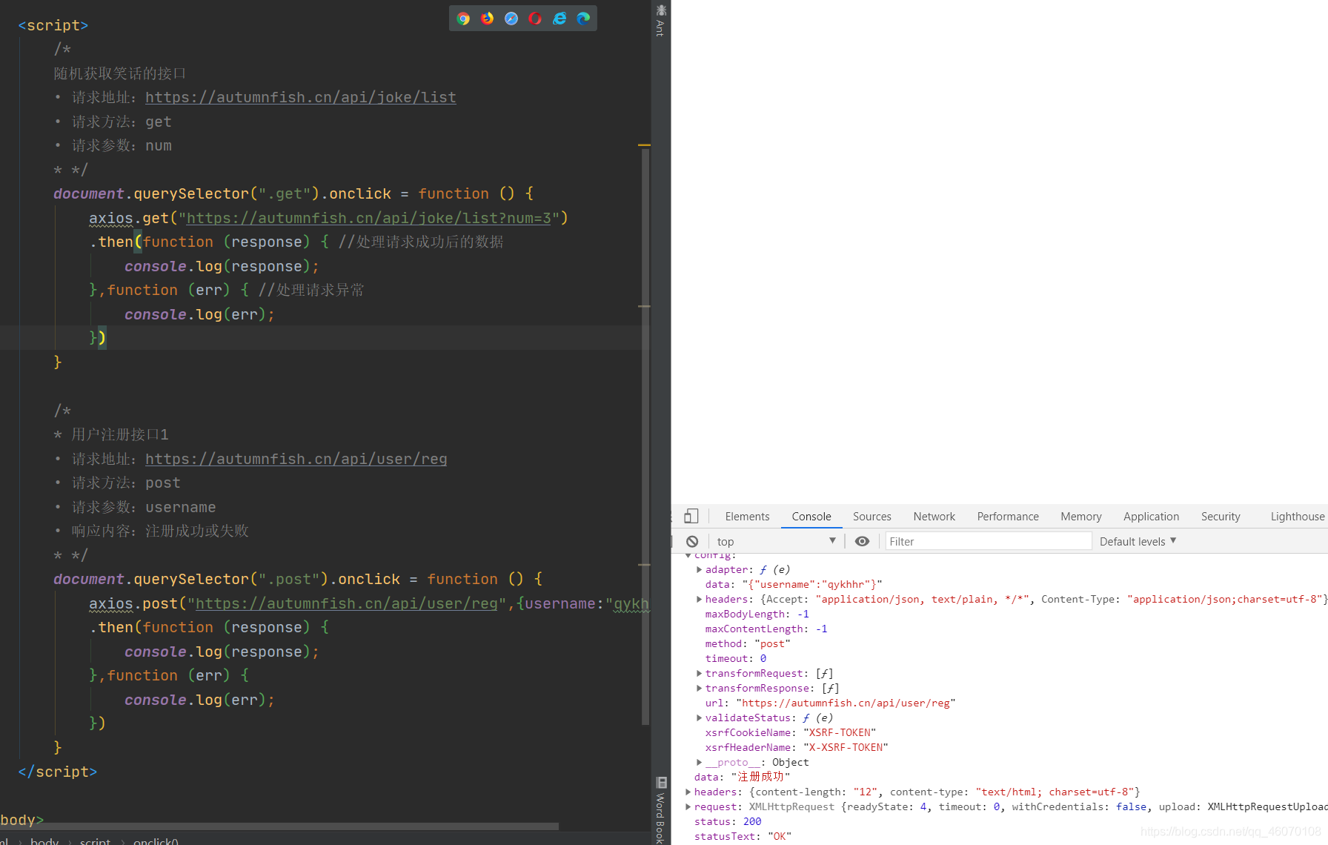Collapse the config object
Image resolution: width=1328 pixels, height=845 pixels.
click(688, 555)
